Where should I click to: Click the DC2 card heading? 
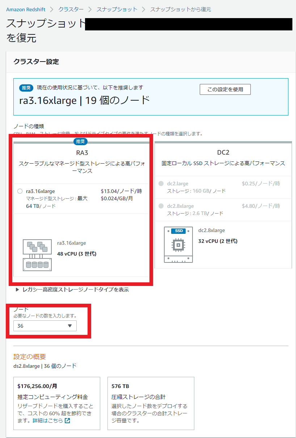point(223,153)
